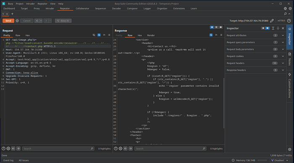Screen dimensions: 294x163
Task: Expand Request cookies section
Action: click(x=255, y=56)
